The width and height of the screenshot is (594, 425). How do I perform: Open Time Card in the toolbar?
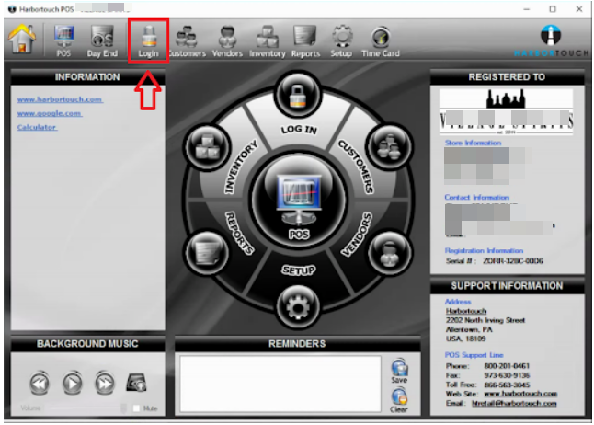pyautogui.click(x=381, y=41)
